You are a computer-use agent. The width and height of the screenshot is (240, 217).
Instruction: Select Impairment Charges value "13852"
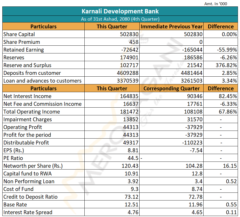131,119
